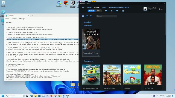The width and height of the screenshot is (175, 98).
Task: Open the Calculator taskbar icon
Action: [47, 96]
